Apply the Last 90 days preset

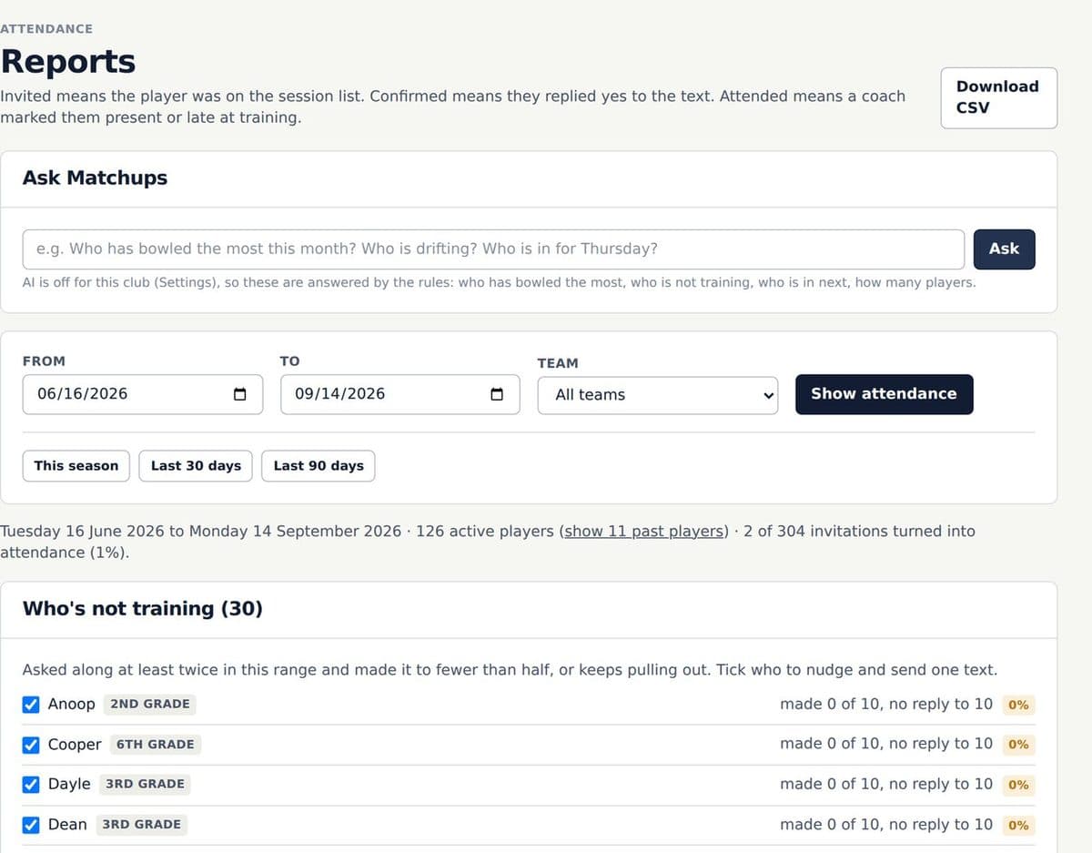pos(318,465)
